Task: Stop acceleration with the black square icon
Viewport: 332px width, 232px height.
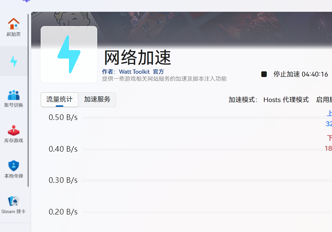Action: (264, 74)
